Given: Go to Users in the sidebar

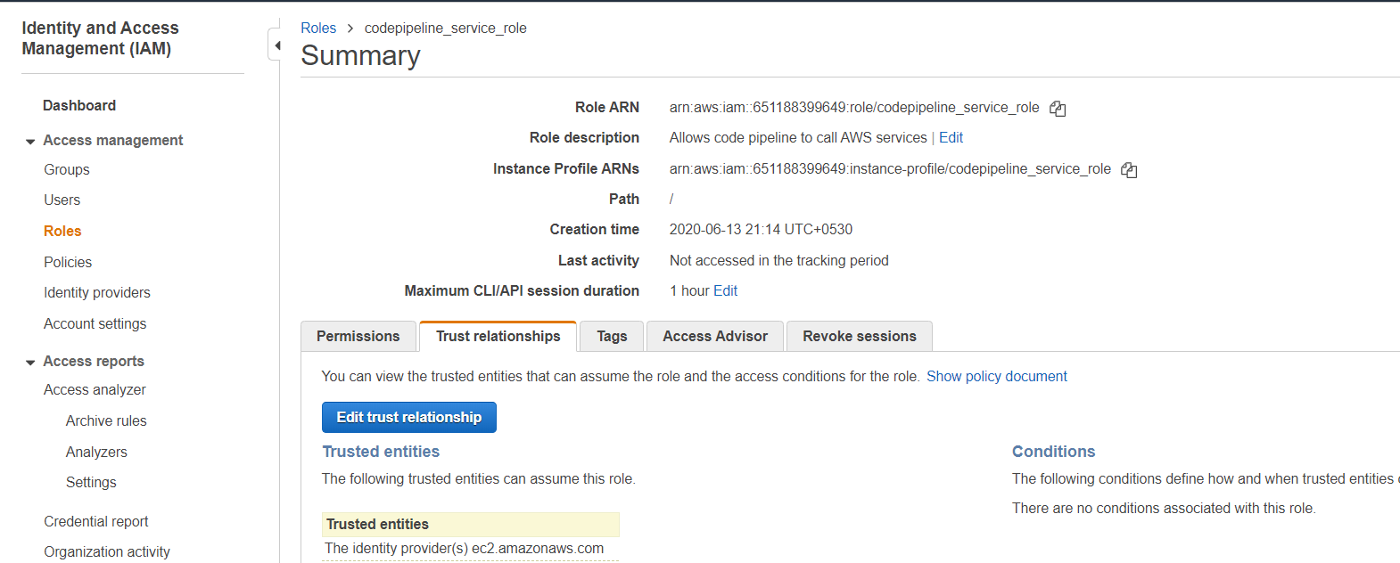Looking at the screenshot, I should click(x=62, y=200).
